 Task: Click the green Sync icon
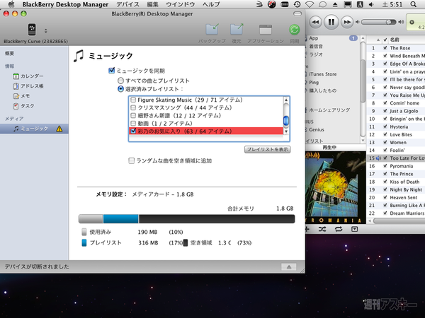[x=294, y=30]
